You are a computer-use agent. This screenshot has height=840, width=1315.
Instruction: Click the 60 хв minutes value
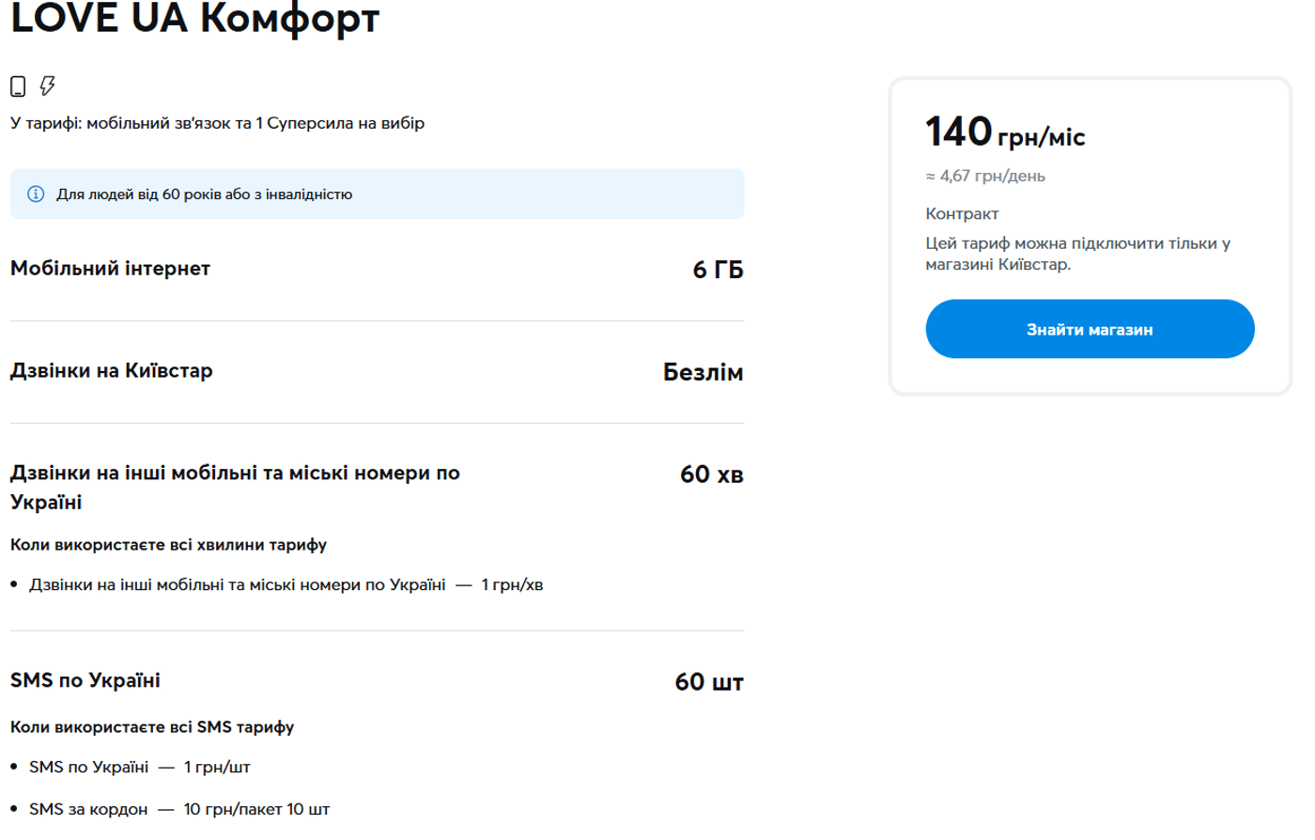click(x=711, y=475)
